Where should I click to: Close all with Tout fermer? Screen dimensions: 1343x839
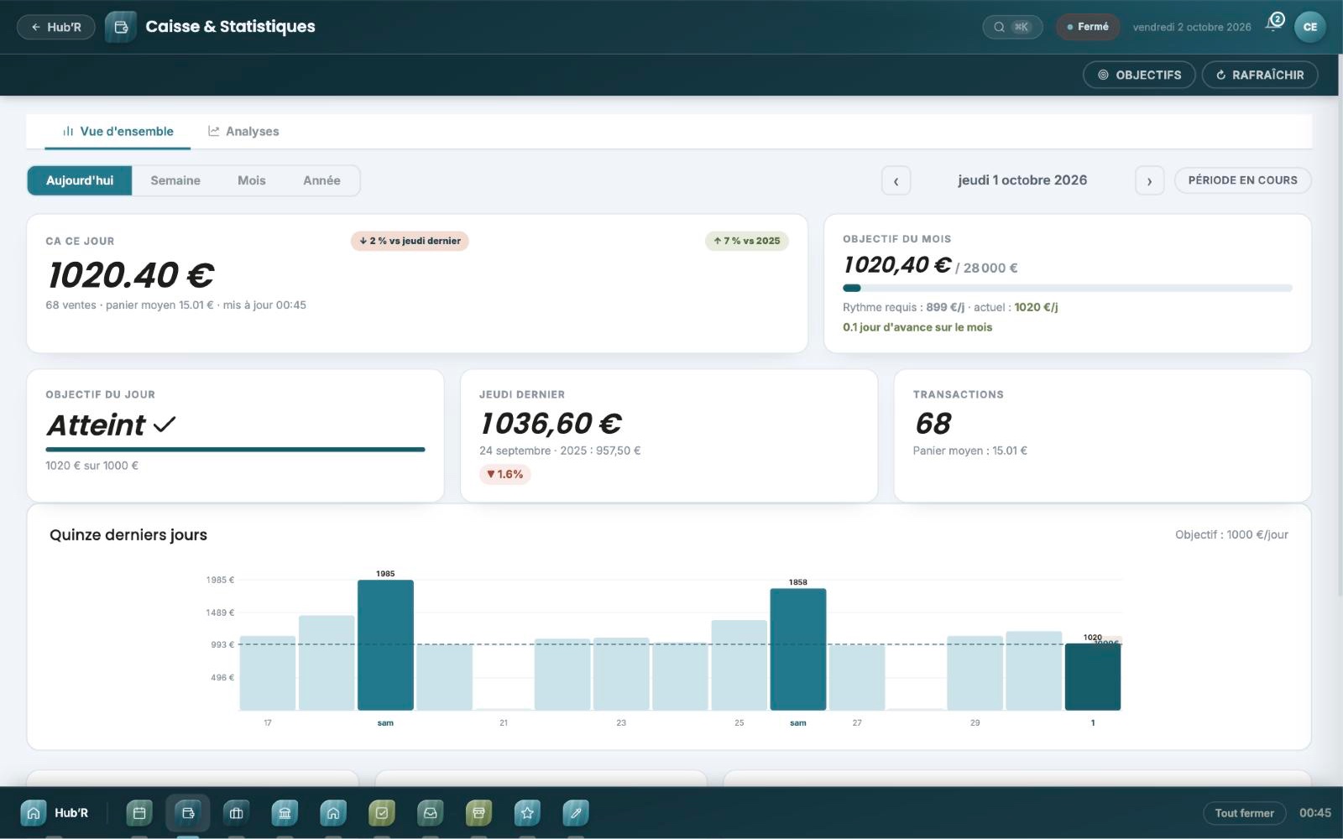[x=1244, y=813]
